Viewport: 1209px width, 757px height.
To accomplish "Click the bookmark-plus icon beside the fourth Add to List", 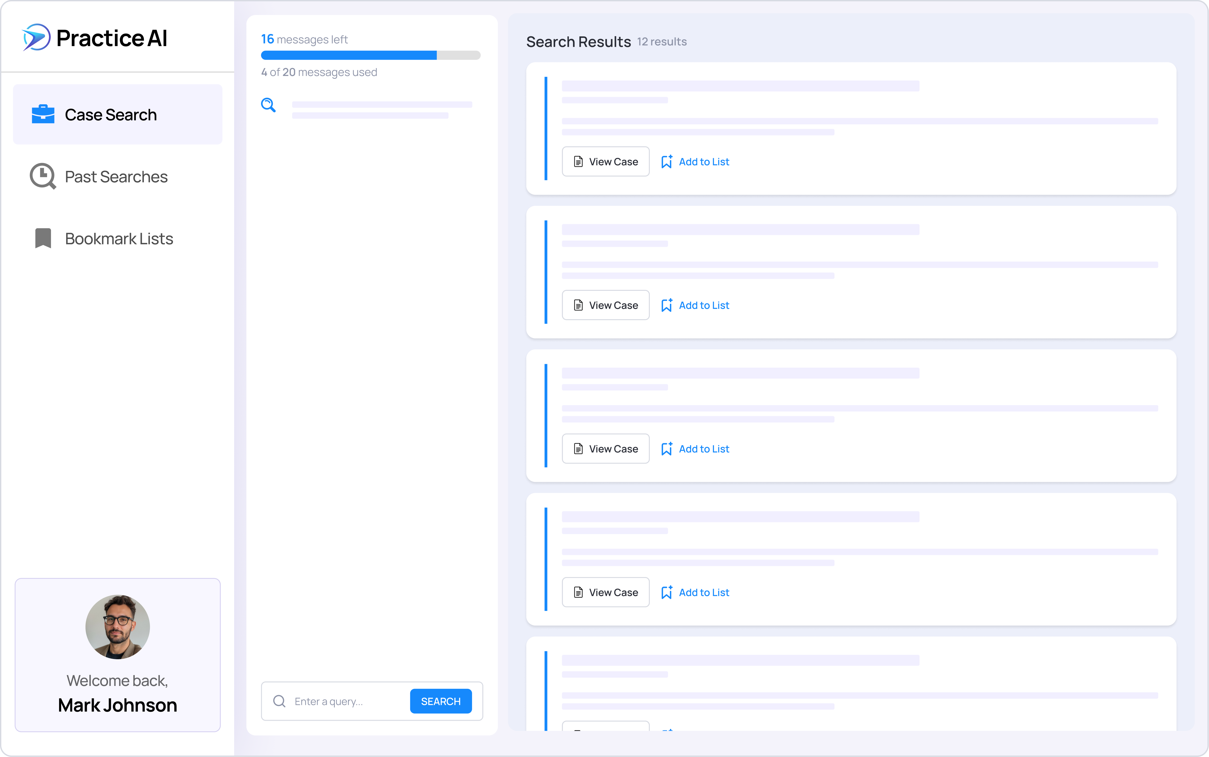I will pyautogui.click(x=667, y=592).
